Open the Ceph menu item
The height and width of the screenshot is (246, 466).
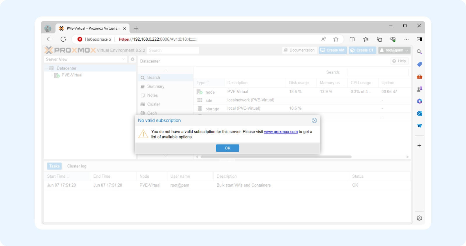(165, 113)
